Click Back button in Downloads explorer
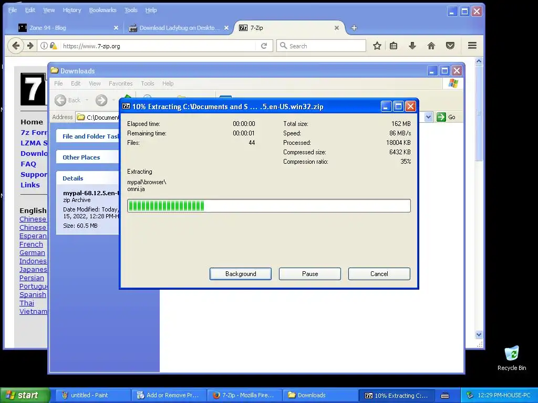 68,100
